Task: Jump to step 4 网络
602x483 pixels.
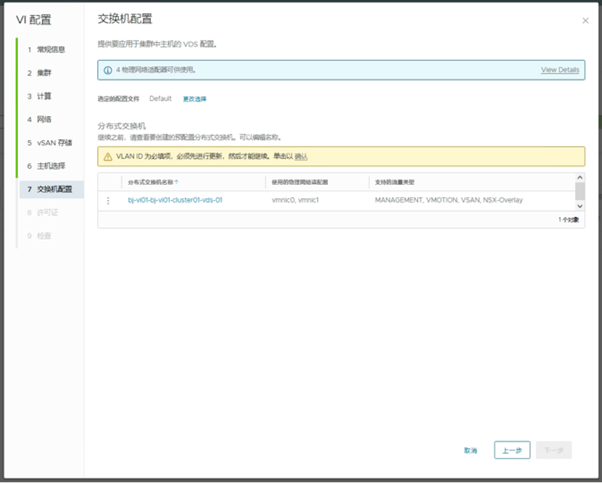Action: pyautogui.click(x=44, y=120)
